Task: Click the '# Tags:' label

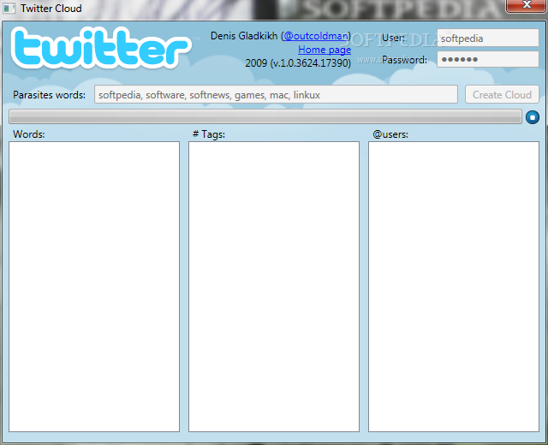Action: click(x=209, y=134)
